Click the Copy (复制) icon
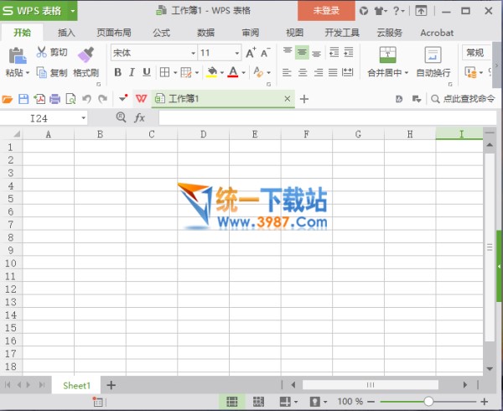Viewport: 503px width, 411px height. (42, 72)
